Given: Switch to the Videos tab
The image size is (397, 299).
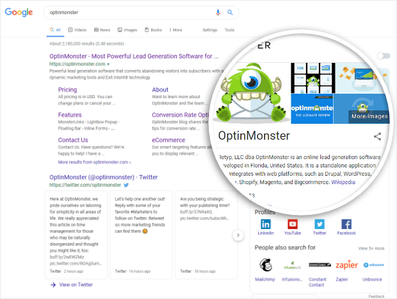Looking at the screenshot, I should pyautogui.click(x=77, y=30).
